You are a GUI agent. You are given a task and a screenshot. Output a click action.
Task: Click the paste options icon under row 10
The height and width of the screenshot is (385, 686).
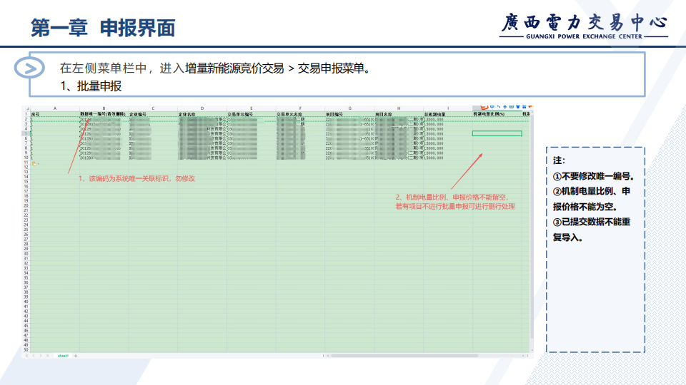[x=34, y=164]
